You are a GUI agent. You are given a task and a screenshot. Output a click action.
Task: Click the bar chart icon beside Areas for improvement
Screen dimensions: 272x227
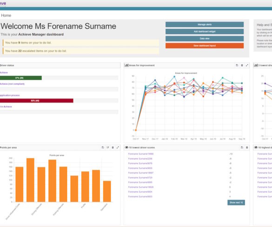[x=127, y=65]
